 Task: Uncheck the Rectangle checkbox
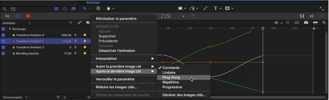click(3, 29)
